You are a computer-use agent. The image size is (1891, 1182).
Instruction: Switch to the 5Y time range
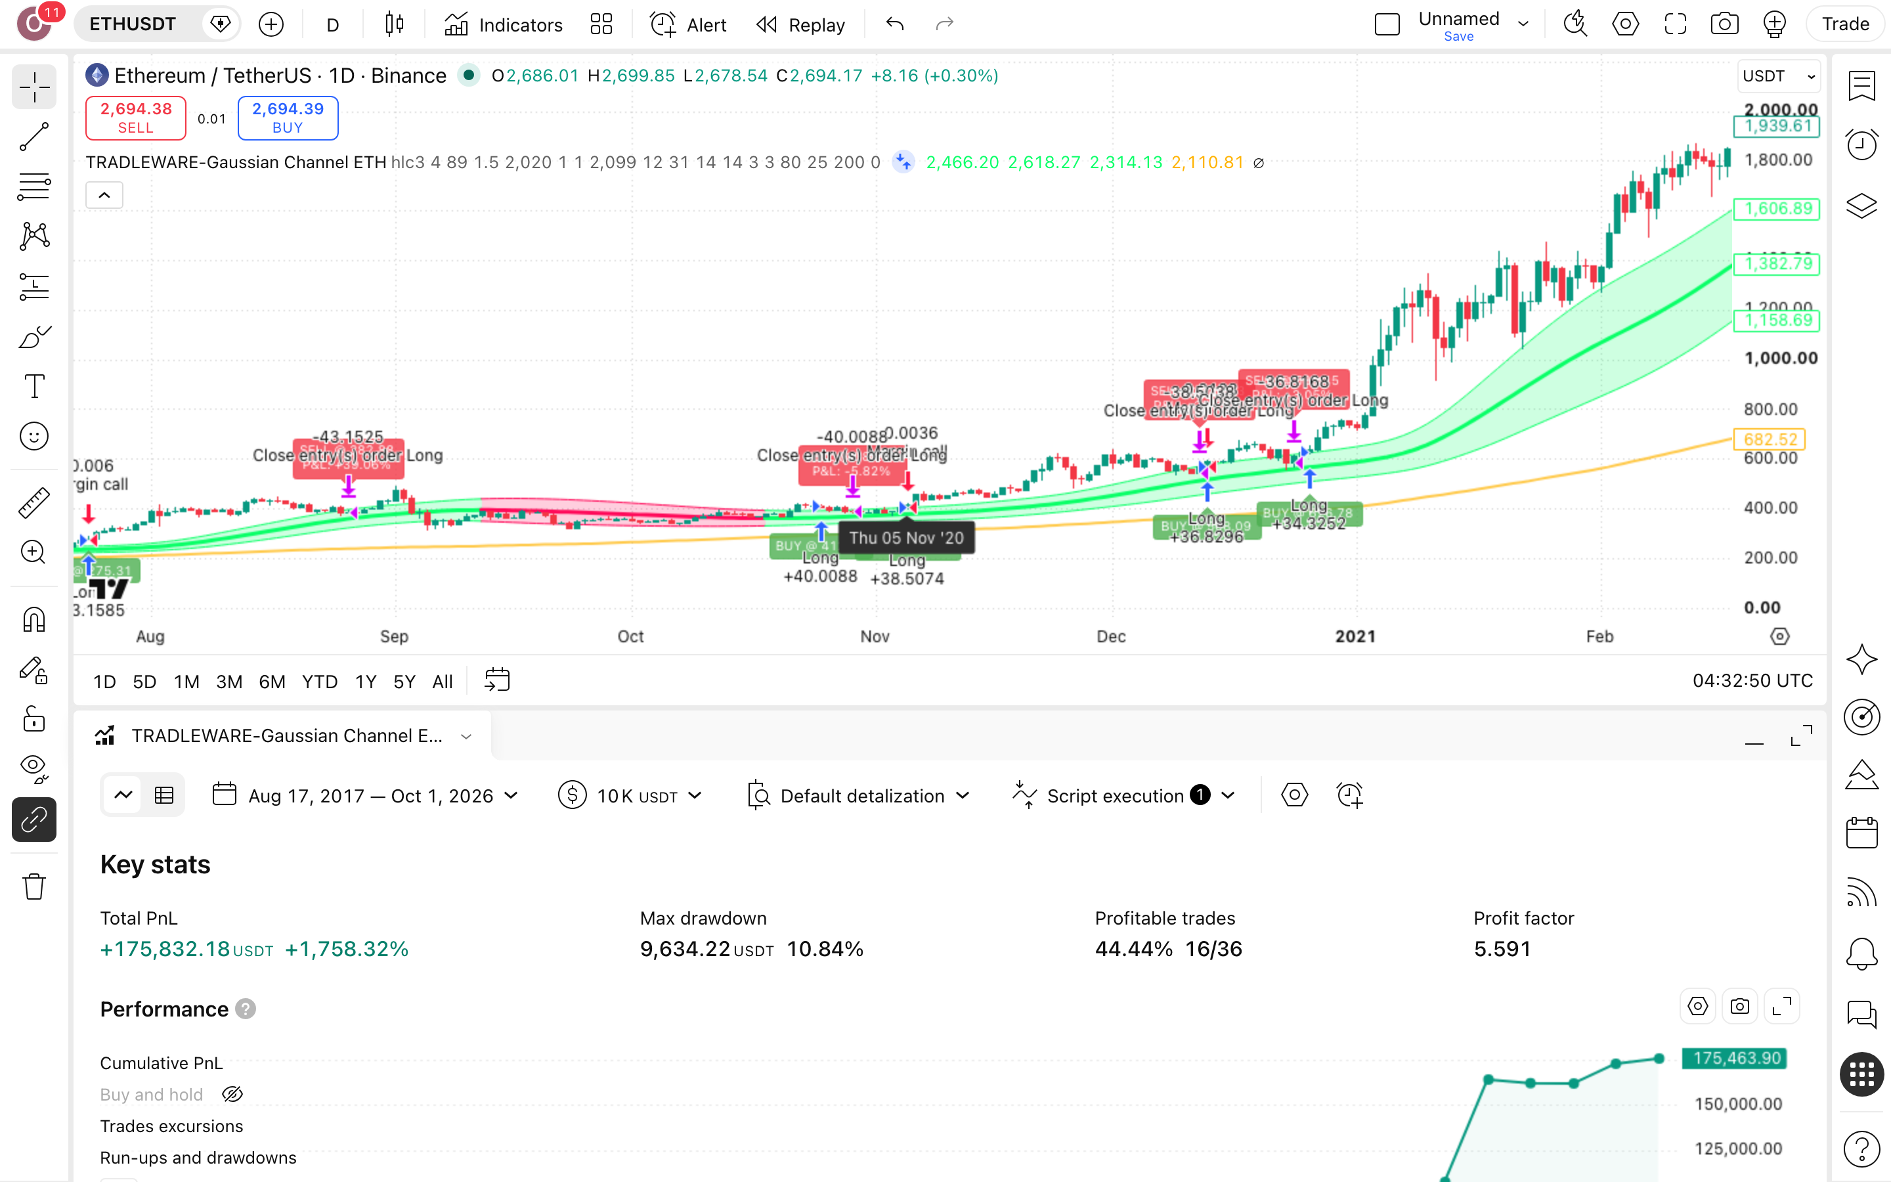pos(404,682)
